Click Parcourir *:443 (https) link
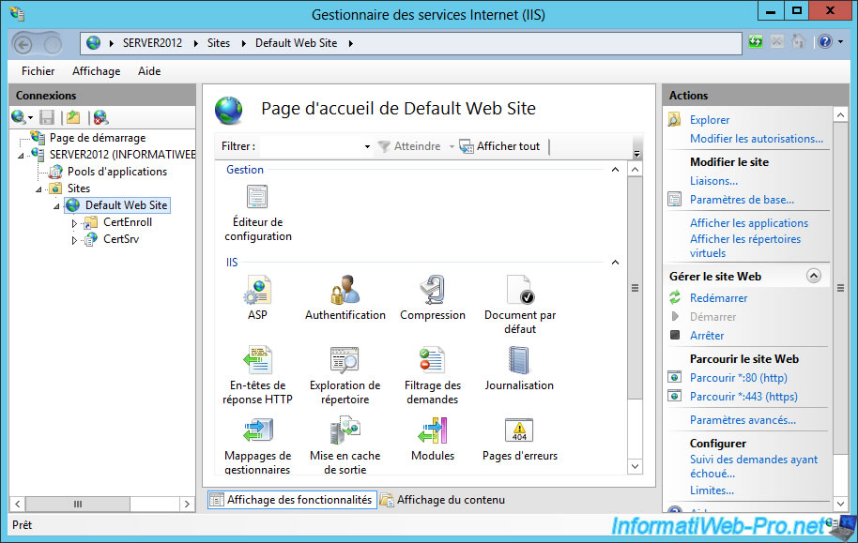 point(743,397)
